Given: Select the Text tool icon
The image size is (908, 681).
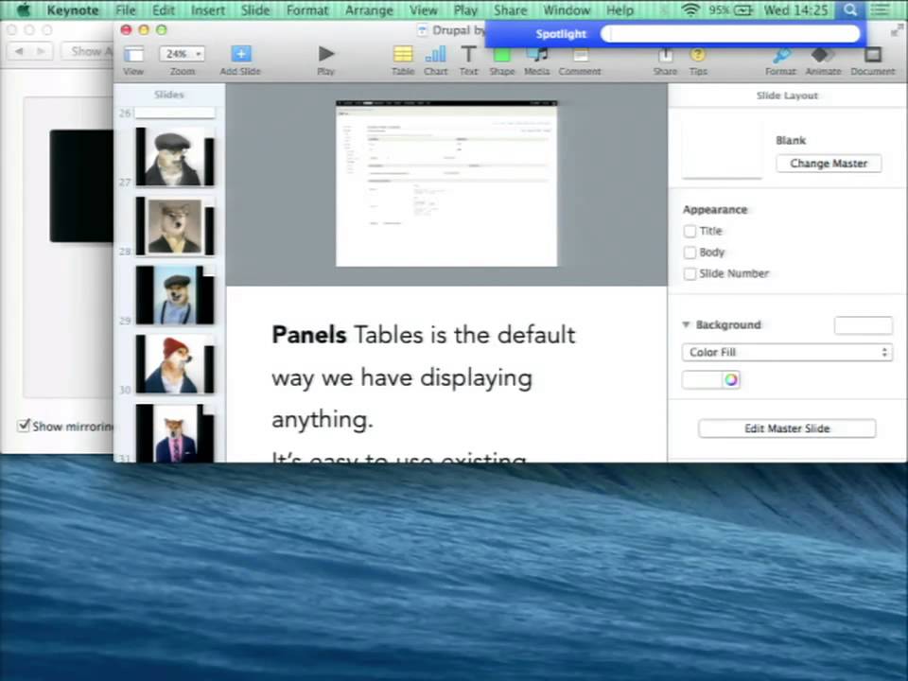Looking at the screenshot, I should pos(468,54).
